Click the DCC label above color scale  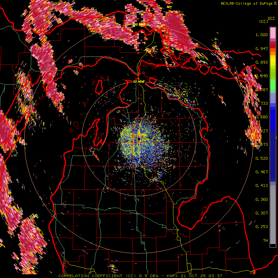[x=271, y=19]
